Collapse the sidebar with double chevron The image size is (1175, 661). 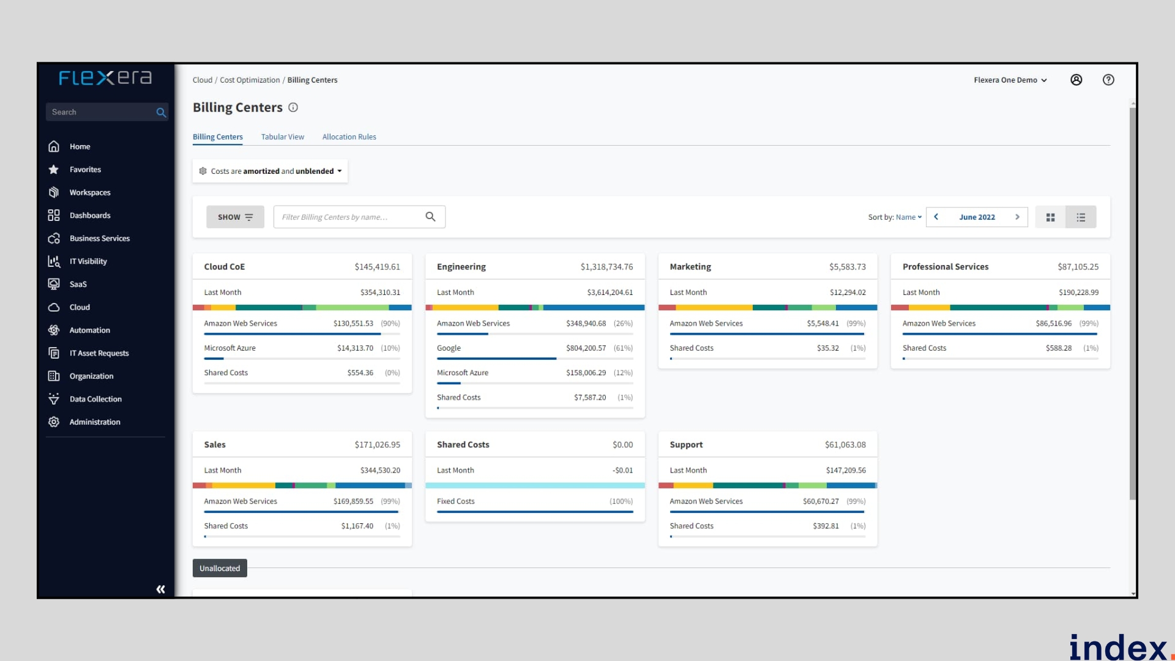(160, 589)
